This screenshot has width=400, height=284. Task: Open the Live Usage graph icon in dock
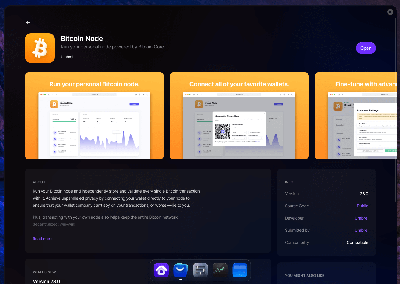point(220,270)
